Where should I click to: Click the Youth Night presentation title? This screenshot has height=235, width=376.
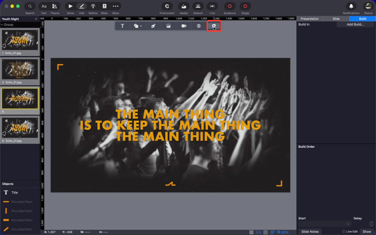pyautogui.click(x=10, y=19)
